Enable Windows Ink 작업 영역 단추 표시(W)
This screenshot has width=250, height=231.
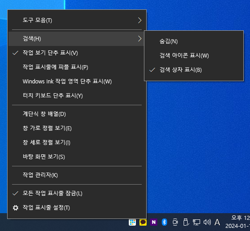(x=77, y=81)
